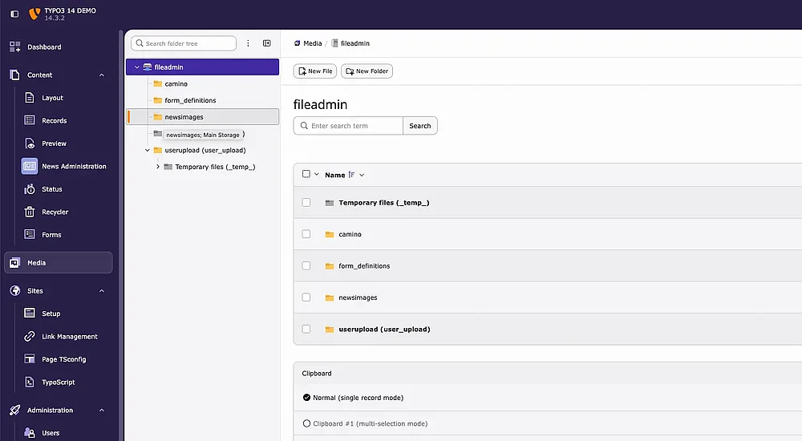This screenshot has width=802, height=441.
Task: Click the TYPO3 logo
Action: pos(34,14)
